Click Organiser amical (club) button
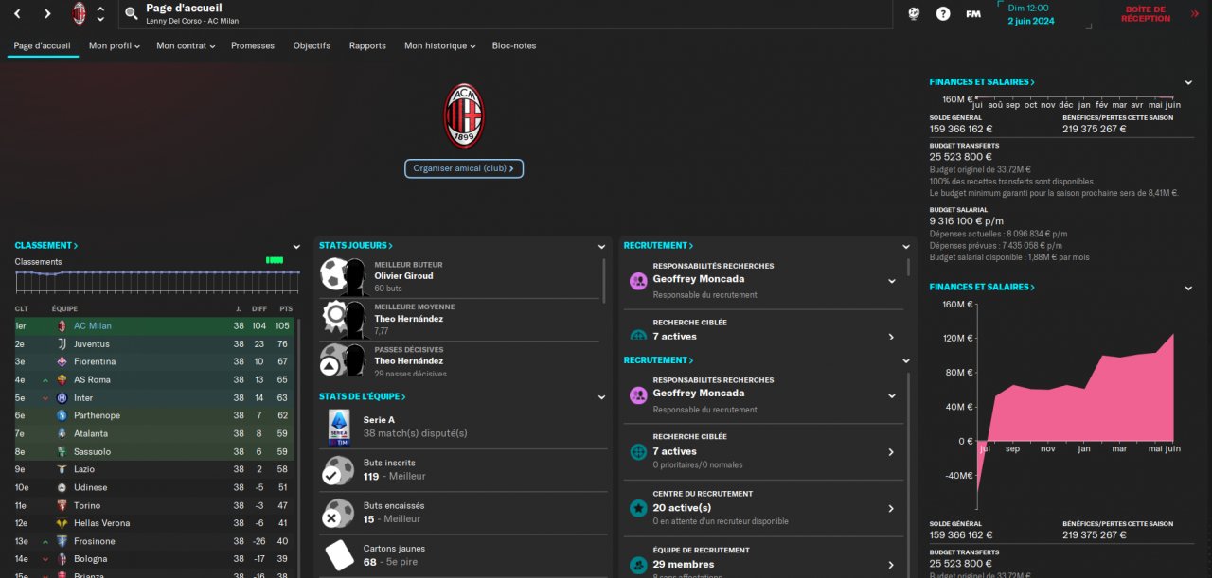 click(464, 168)
